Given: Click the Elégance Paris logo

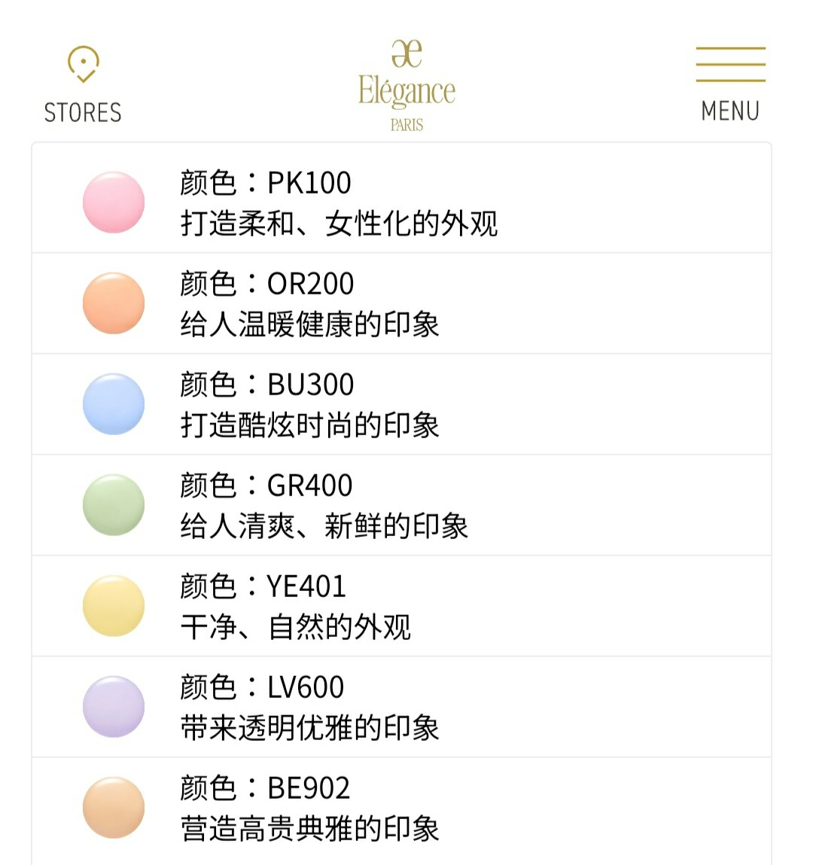Looking at the screenshot, I should pos(406,86).
